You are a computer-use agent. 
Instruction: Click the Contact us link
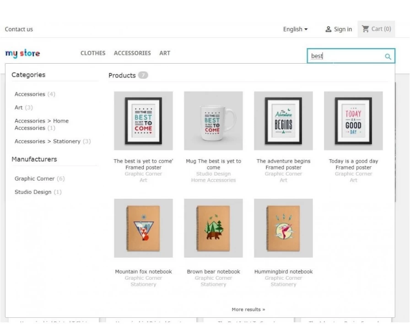[19, 29]
